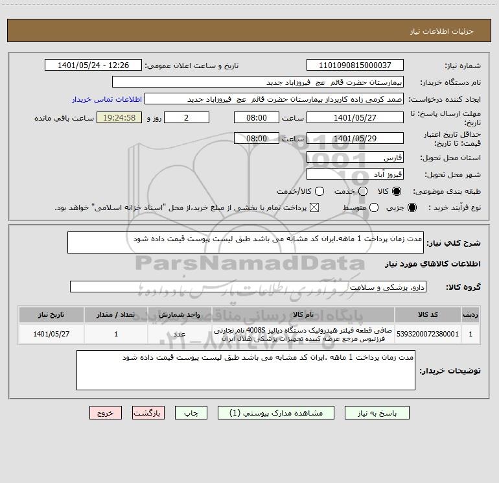Click the buyer organization name field
This screenshot has width=499, height=483.
coord(258,82)
